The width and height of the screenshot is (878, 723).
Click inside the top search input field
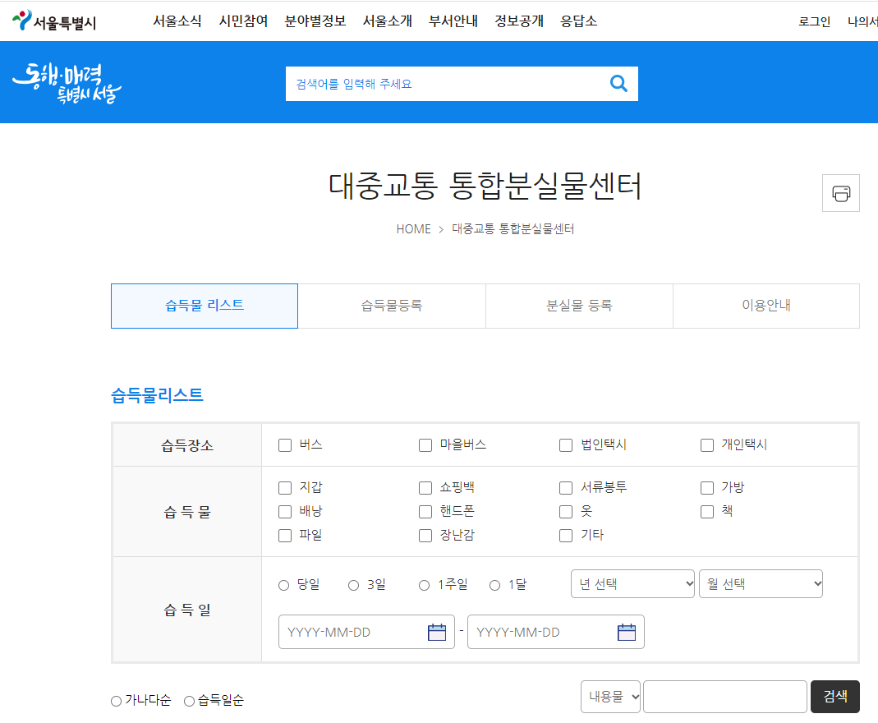tap(427, 83)
